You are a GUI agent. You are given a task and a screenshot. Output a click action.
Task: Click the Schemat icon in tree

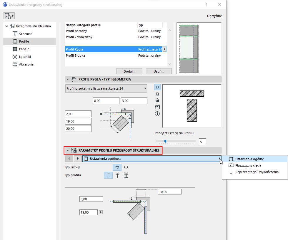click(15, 34)
